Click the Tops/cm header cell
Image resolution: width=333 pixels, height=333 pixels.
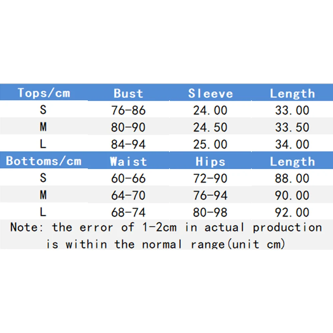(44, 93)
